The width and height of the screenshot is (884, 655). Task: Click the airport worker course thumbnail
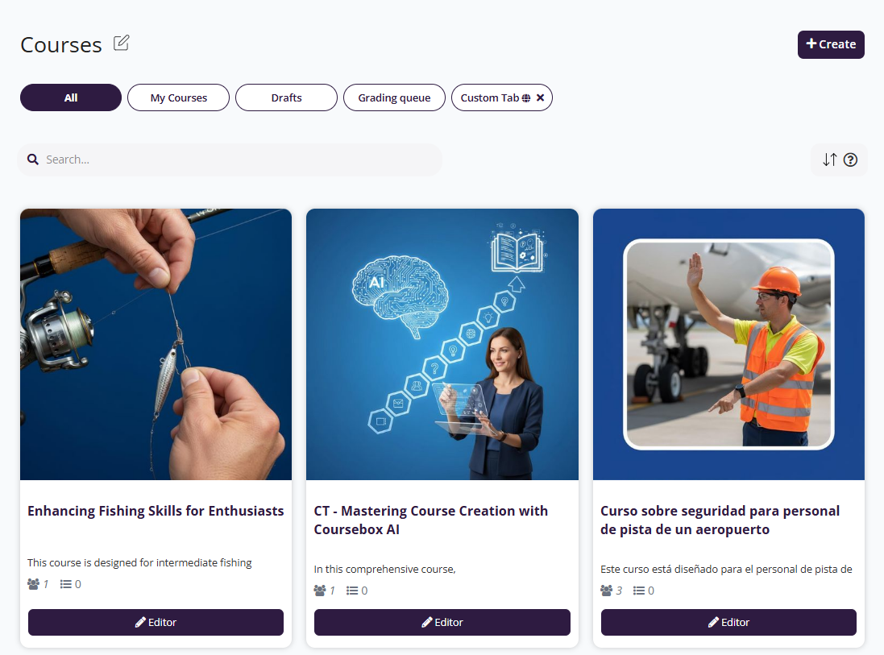coord(728,344)
